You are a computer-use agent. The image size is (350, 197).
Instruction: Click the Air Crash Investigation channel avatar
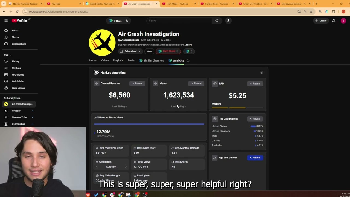click(102, 43)
